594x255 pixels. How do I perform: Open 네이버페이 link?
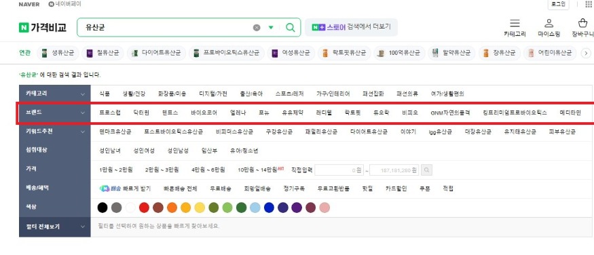64,4
